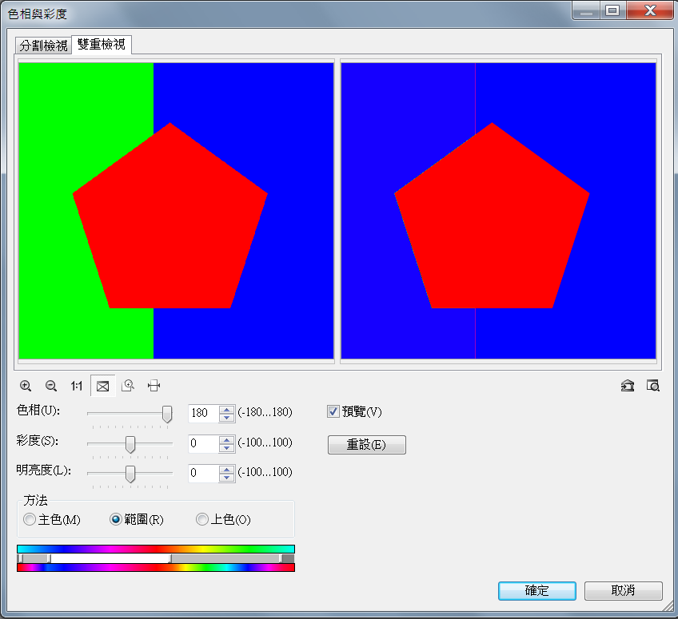Decrease 明亮度 value with down arrow
The image size is (678, 619).
[x=226, y=478]
